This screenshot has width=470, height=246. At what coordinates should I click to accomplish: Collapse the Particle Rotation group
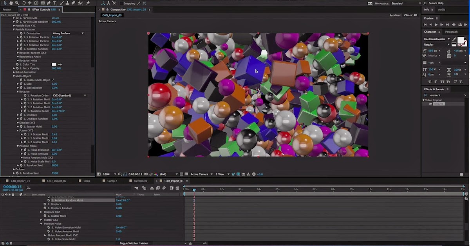click(x=14, y=29)
